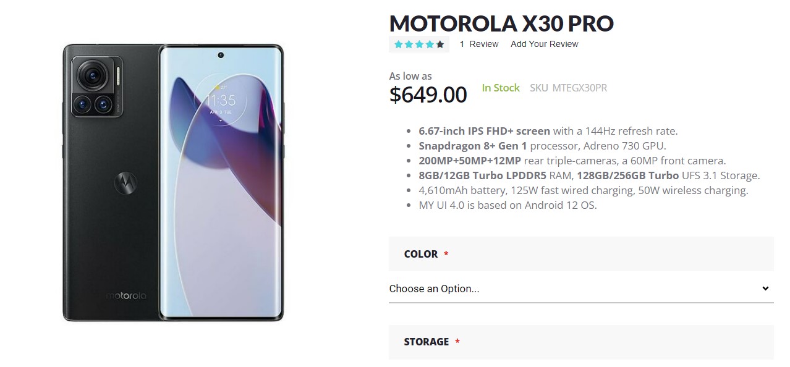Click the Motorola X30 Pro title
Screen dimensions: 790x367
501,23
